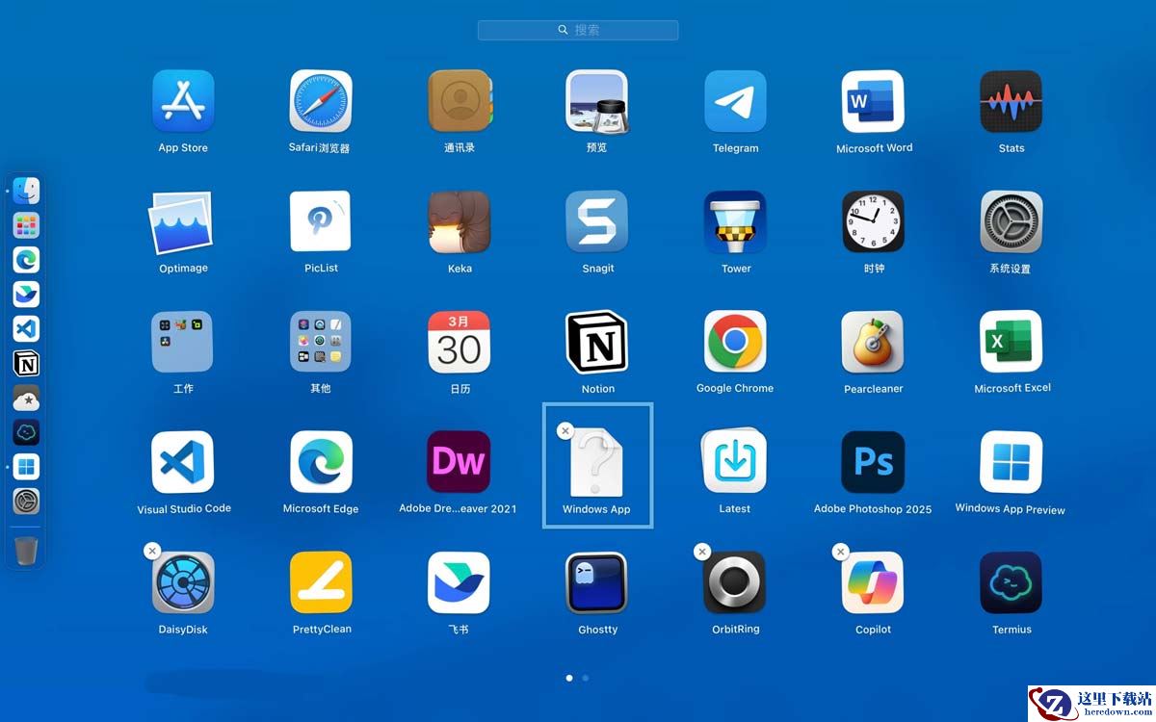Click the Windows App question-mark icon

[x=597, y=462]
